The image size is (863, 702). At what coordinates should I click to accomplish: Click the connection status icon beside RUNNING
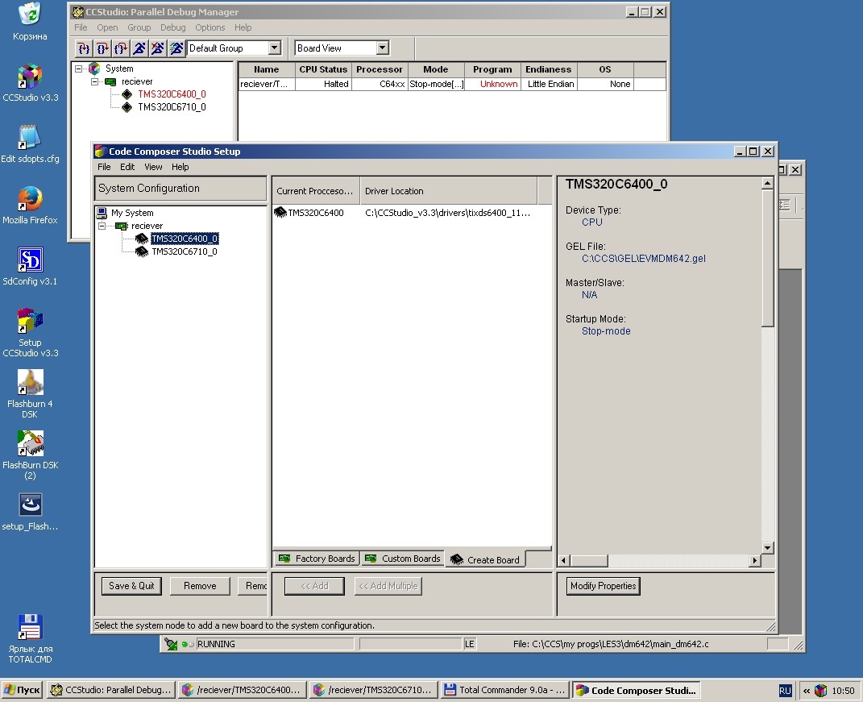click(171, 644)
